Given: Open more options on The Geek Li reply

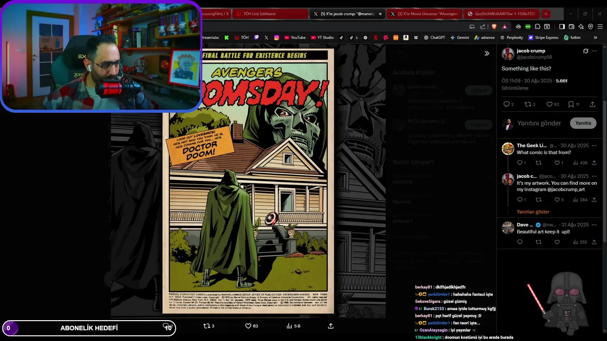Looking at the screenshot, I should coord(594,145).
